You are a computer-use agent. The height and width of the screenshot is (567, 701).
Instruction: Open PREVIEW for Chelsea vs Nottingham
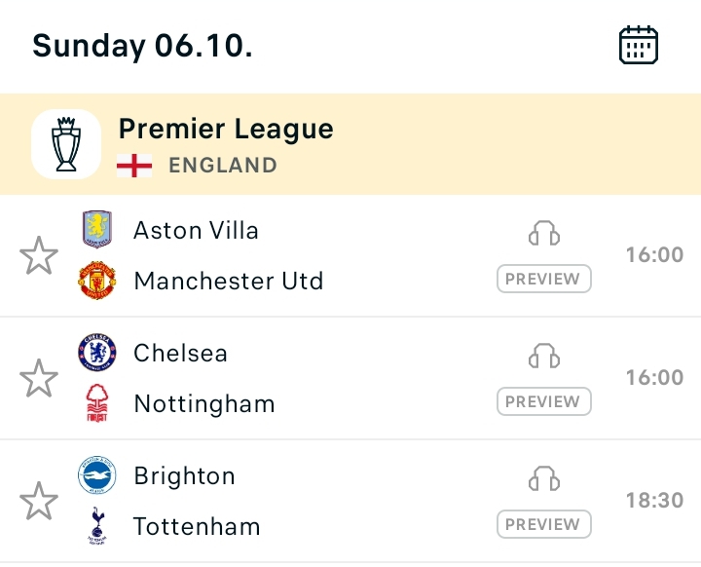point(544,401)
